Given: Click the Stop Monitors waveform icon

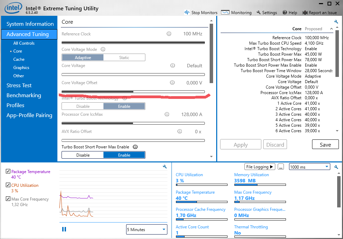Looking at the screenshot, I should pyautogui.click(x=187, y=12).
